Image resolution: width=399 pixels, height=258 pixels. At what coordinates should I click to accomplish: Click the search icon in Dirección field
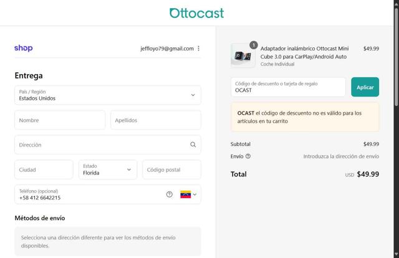coord(193,145)
